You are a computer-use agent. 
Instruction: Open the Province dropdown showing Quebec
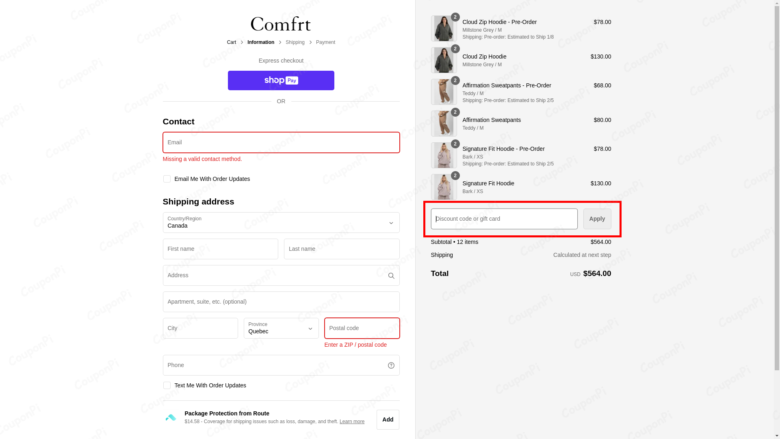click(281, 328)
